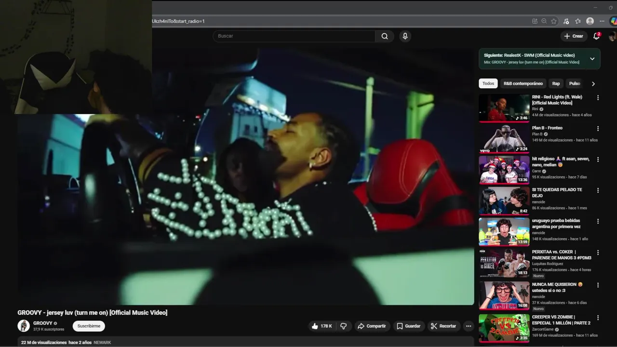Select the R&B contemporáneo chip
617x347 pixels.
click(x=523, y=83)
